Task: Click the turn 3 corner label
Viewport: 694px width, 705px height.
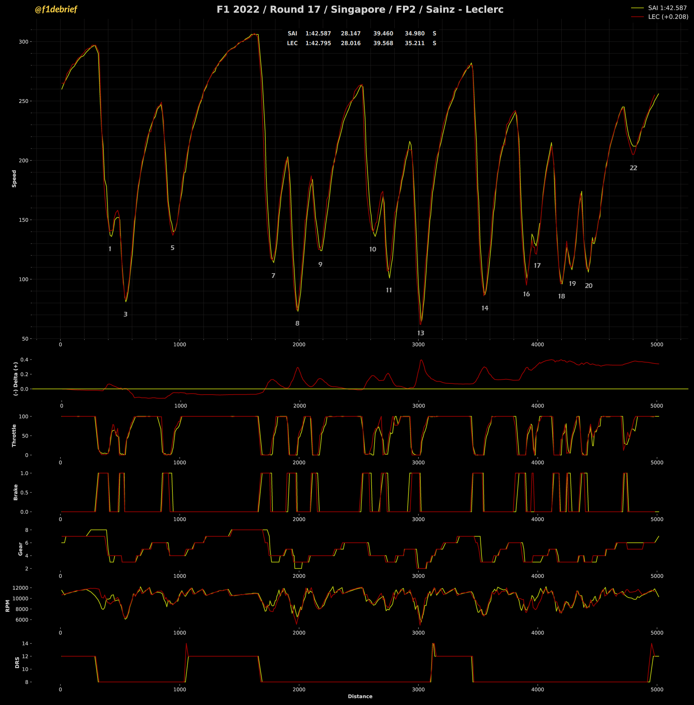Action: click(125, 314)
